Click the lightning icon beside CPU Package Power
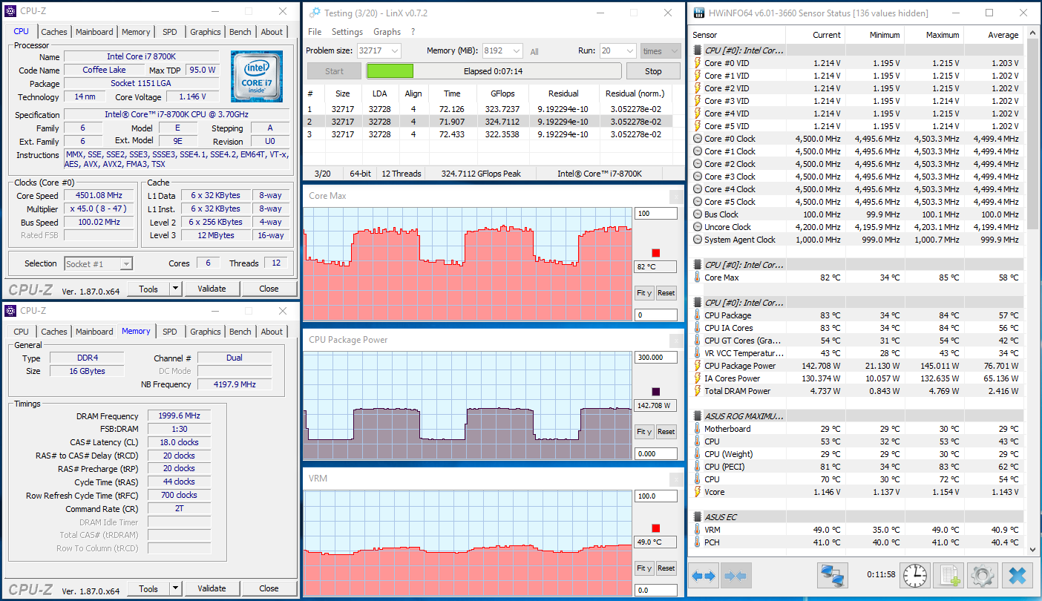Screen dimensions: 1042x601 698,366
